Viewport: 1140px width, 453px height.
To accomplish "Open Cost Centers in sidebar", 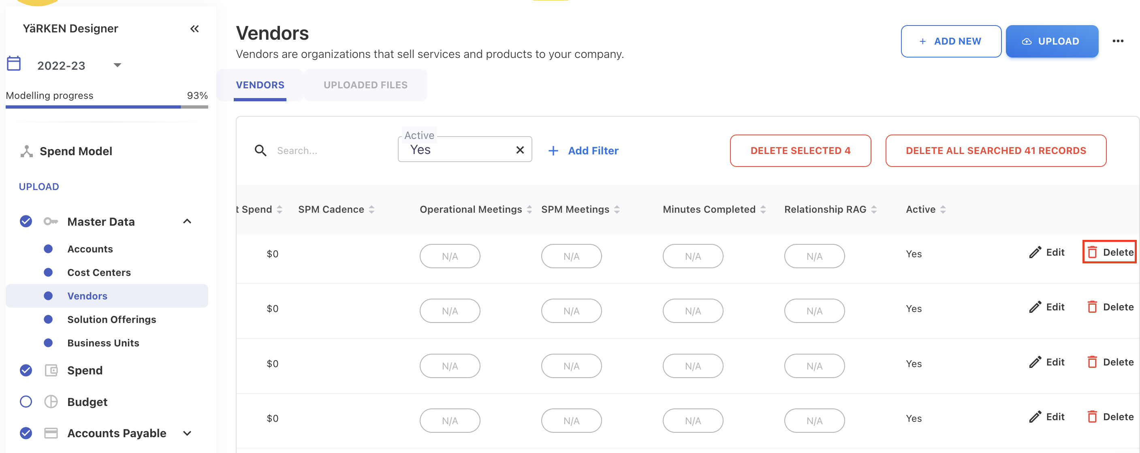I will 99,272.
